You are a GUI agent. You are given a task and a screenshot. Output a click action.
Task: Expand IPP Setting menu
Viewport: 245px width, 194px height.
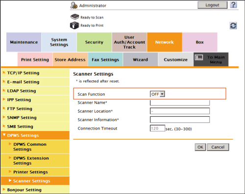pos(35,100)
